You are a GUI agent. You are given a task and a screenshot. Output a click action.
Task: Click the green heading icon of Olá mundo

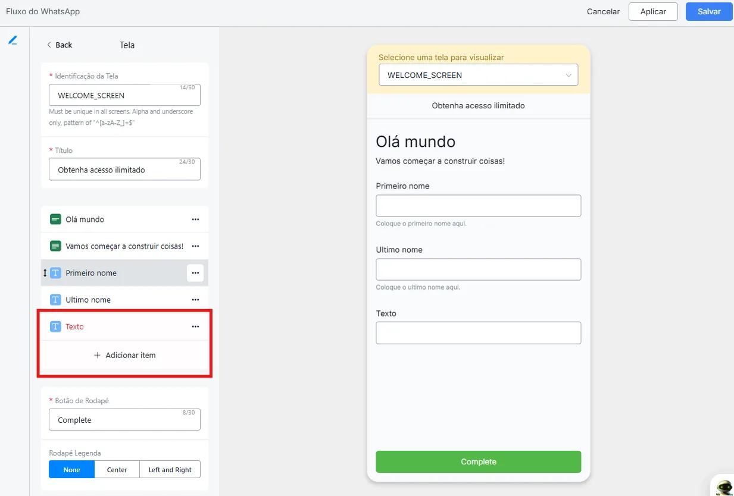point(55,219)
